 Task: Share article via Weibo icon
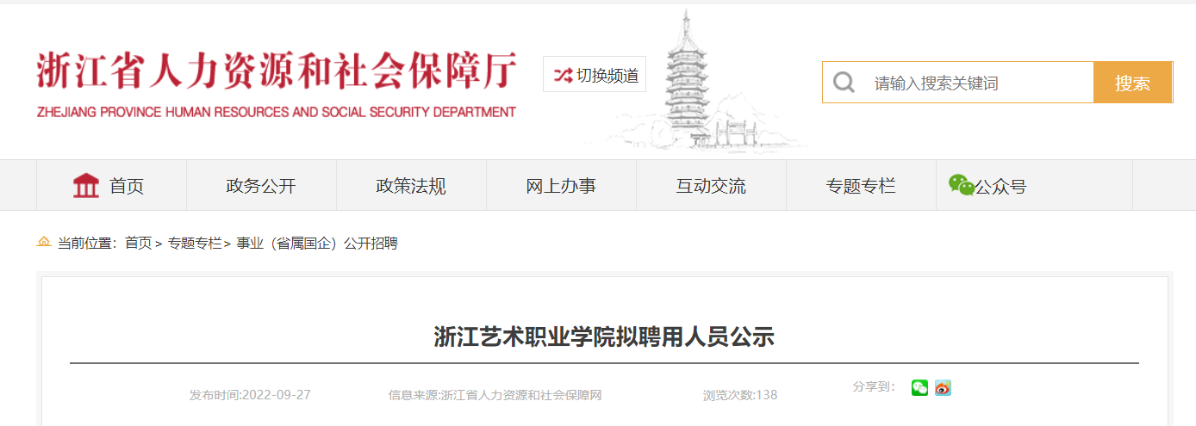coord(943,388)
